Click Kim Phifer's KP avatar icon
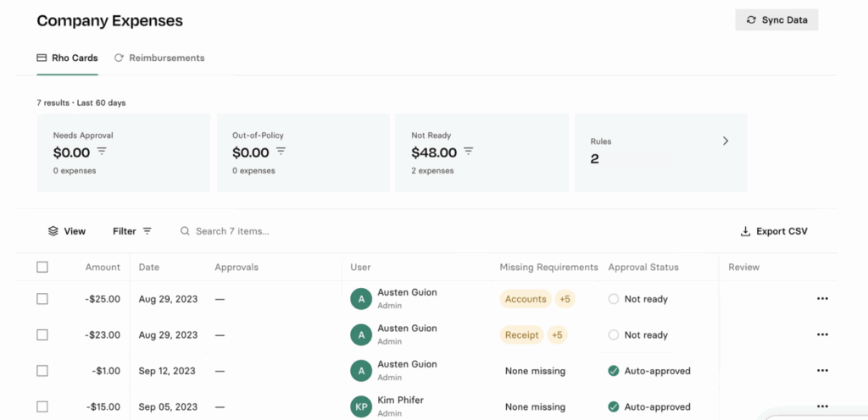This screenshot has height=420, width=868. click(361, 406)
